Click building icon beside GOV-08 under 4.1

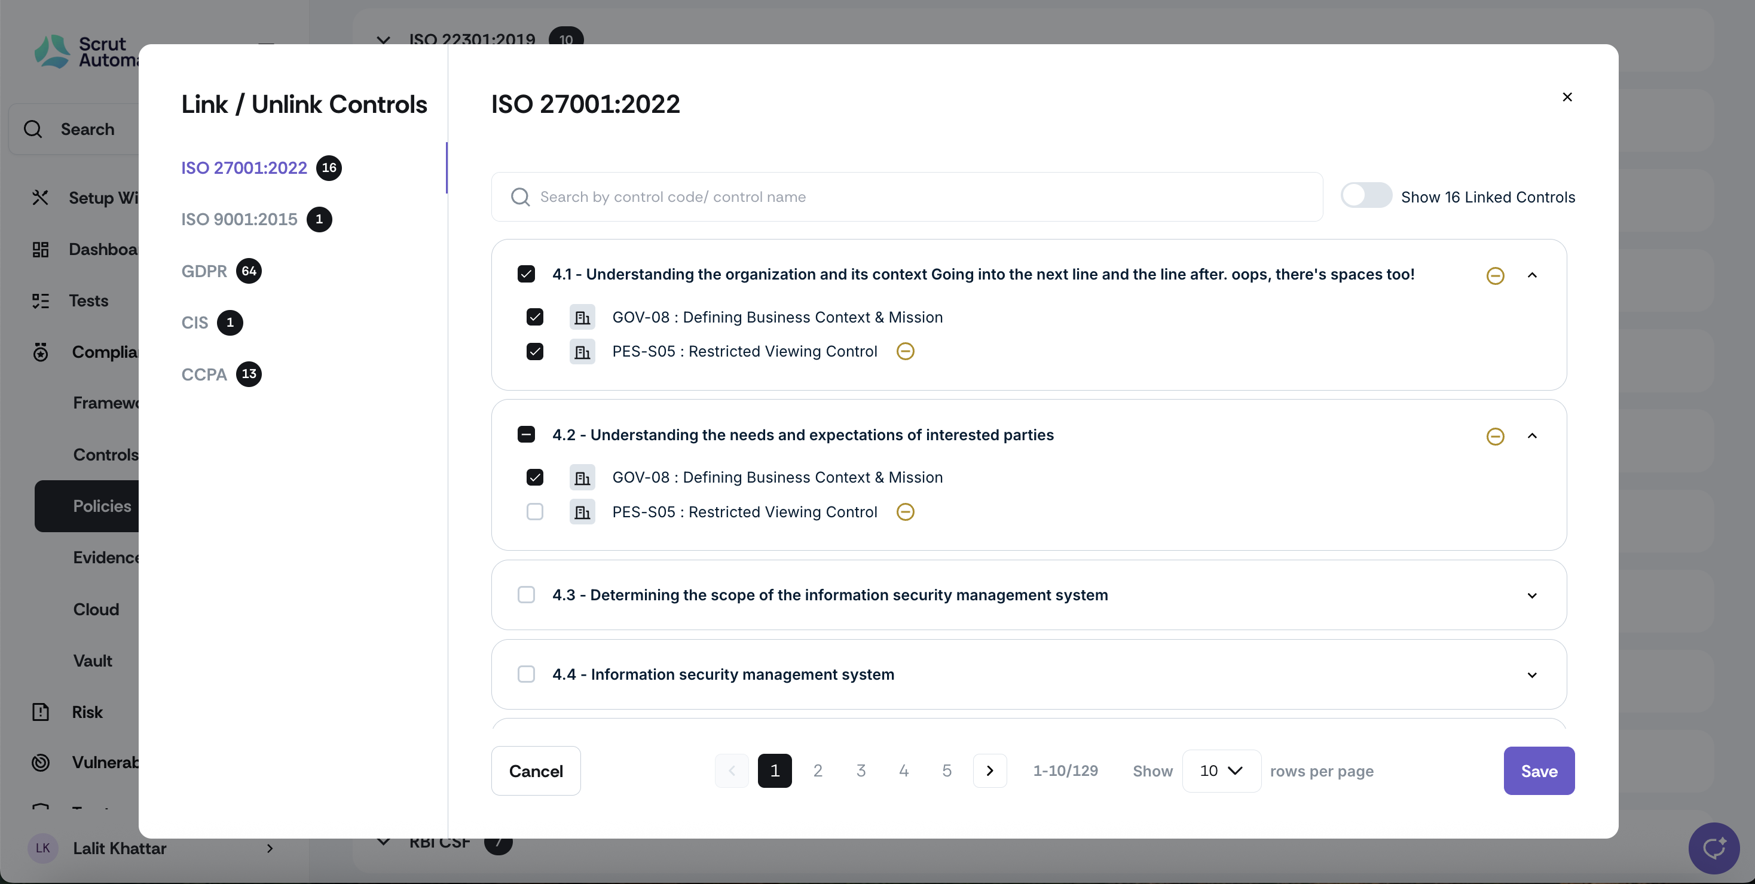[582, 318]
